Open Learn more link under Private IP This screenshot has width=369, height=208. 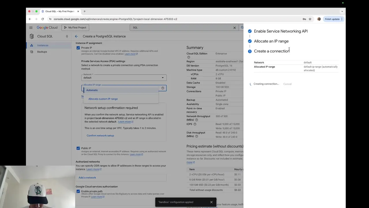131,54
